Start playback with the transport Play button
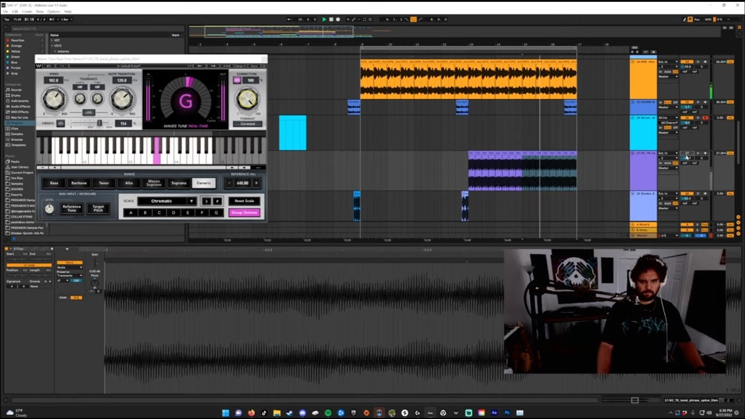745x419 pixels. pyautogui.click(x=324, y=19)
